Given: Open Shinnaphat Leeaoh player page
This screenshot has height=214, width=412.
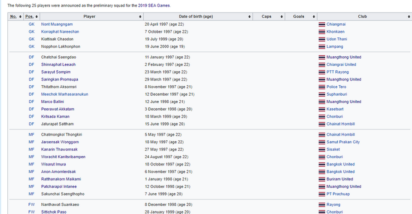Looking at the screenshot, I should (58, 64).
